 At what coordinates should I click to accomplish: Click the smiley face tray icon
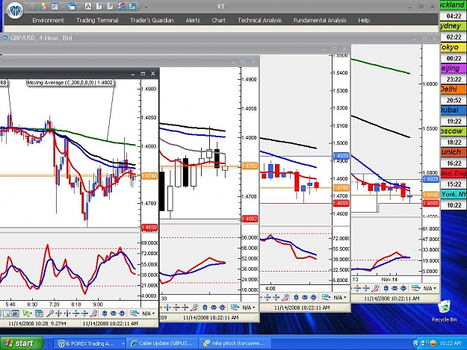coord(433,343)
